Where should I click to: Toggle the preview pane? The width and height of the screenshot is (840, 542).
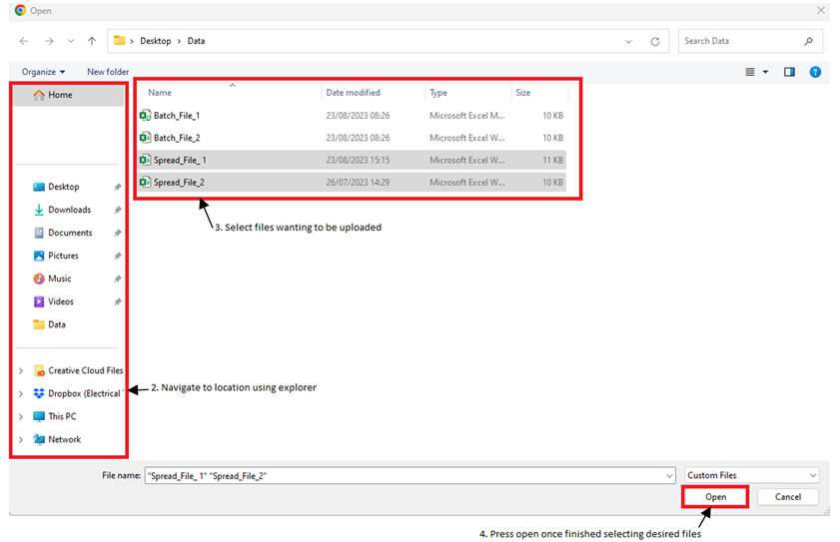pyautogui.click(x=789, y=72)
